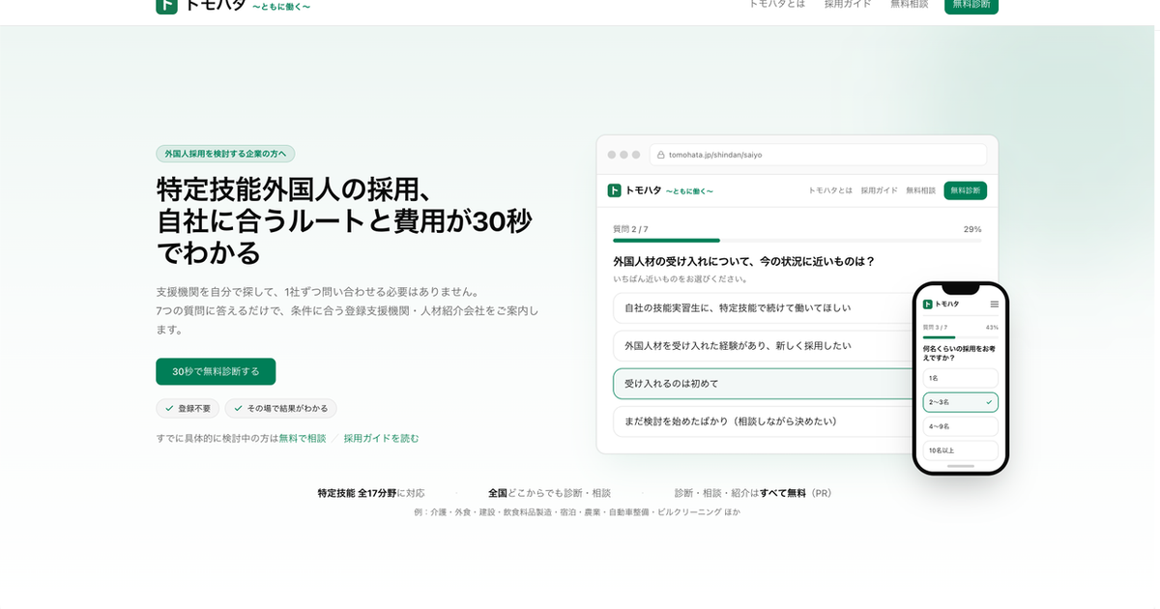Select 外国人材を受け入れた経験があり、新しく採用したい option
Viewport: 1160px width, 609px height.
pos(764,346)
